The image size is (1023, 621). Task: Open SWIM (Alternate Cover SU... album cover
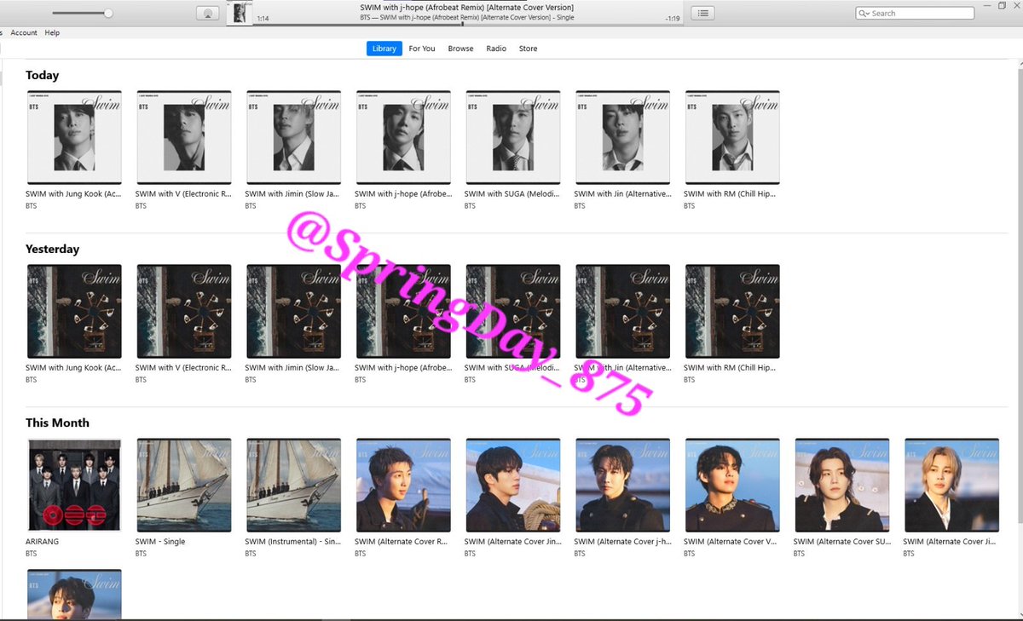tap(842, 485)
